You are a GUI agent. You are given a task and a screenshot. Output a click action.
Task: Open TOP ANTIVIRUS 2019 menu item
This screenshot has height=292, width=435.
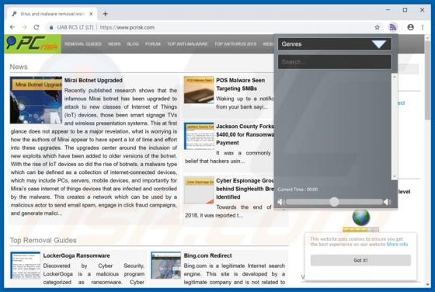[235, 43]
